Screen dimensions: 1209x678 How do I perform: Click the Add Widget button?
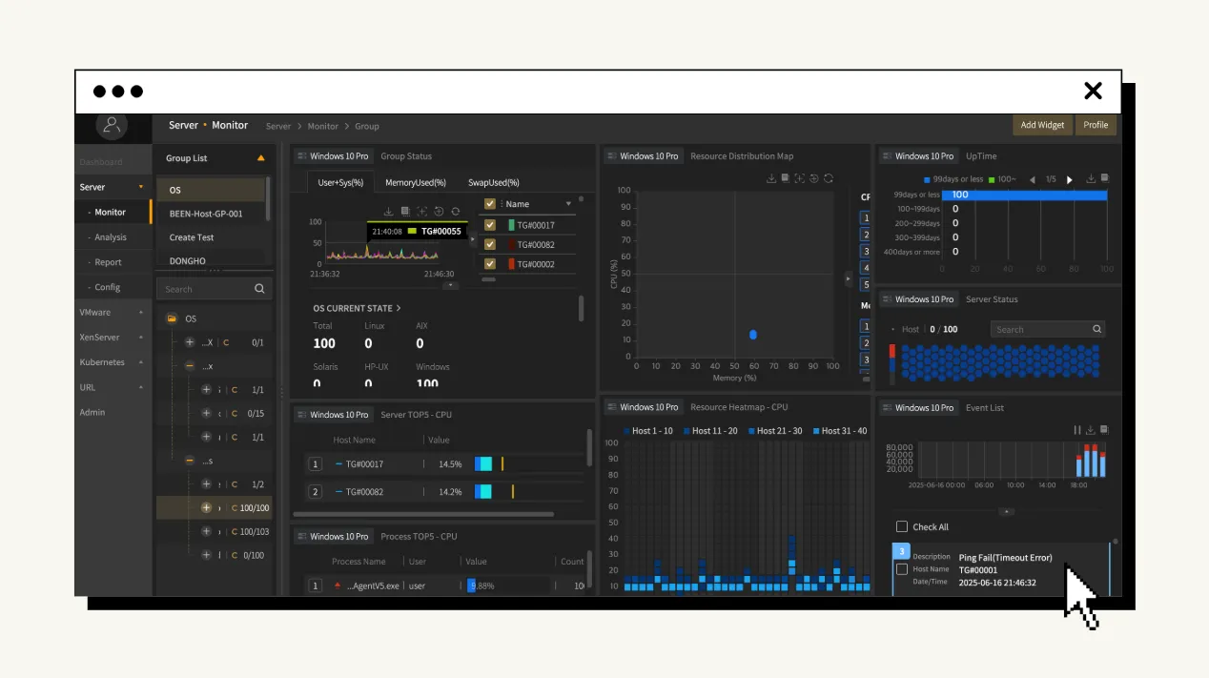(1042, 125)
